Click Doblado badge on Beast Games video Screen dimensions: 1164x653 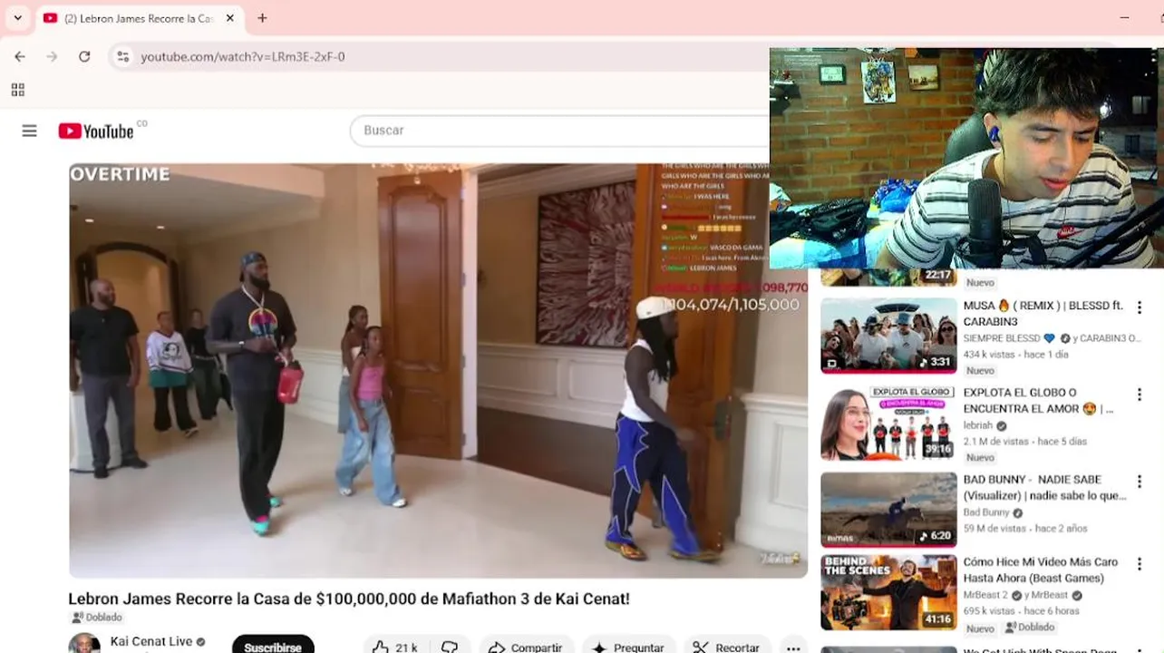click(1030, 628)
